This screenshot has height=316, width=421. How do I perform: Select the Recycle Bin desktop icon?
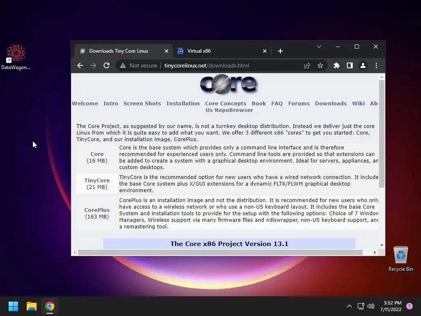pyautogui.click(x=400, y=259)
